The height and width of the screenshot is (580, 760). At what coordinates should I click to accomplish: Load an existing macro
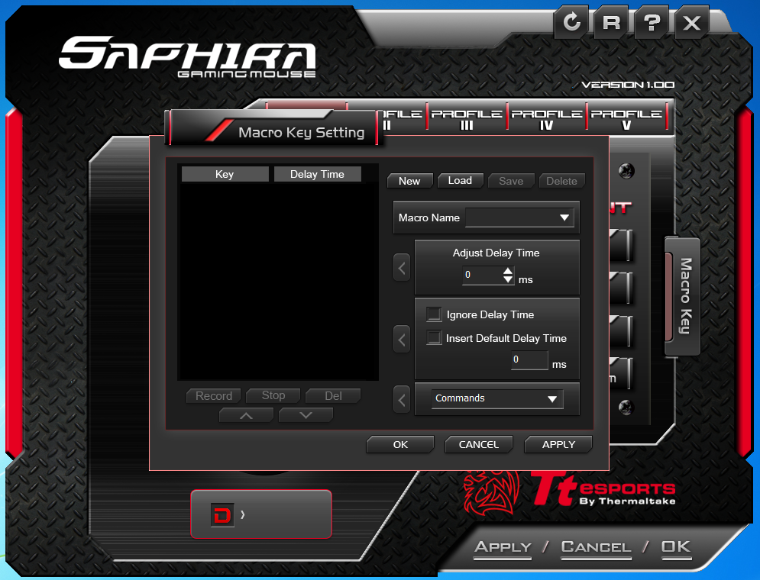(460, 181)
